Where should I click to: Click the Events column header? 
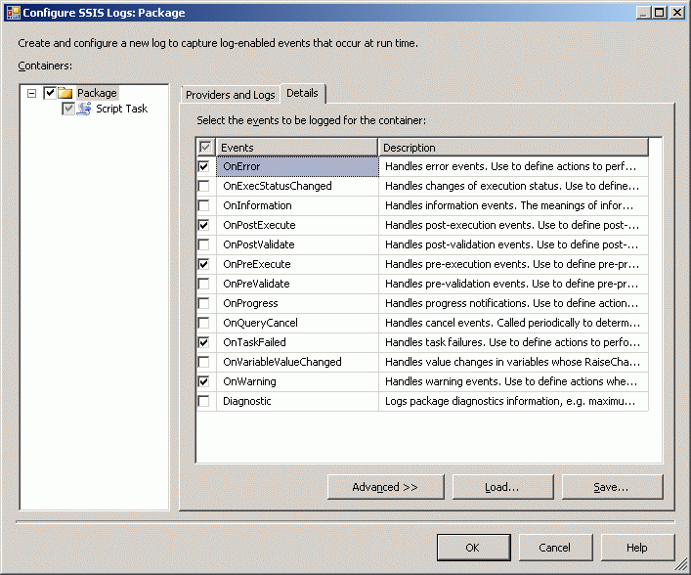(x=296, y=148)
